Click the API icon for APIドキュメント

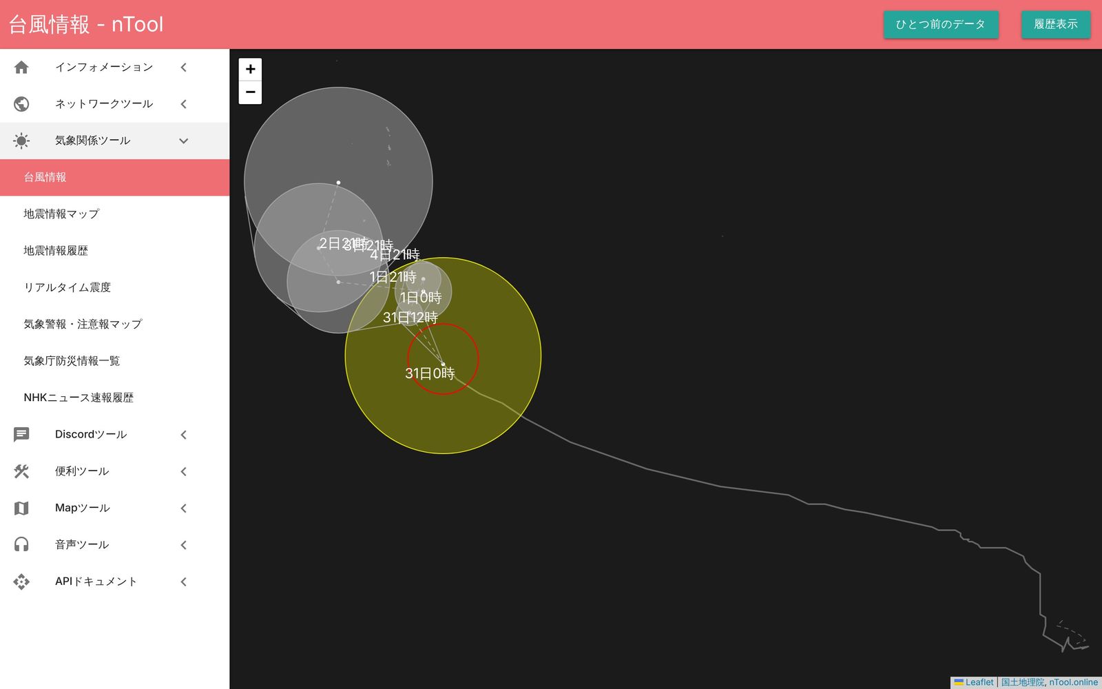click(21, 582)
